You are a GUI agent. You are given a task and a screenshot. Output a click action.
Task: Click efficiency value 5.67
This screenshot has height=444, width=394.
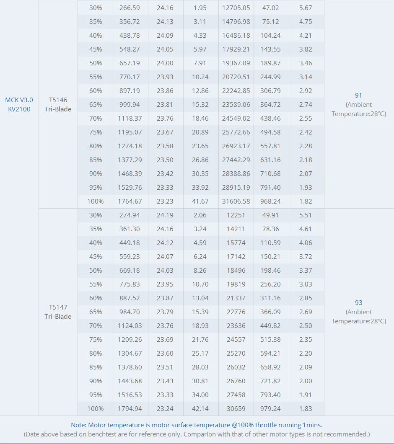[x=306, y=8]
